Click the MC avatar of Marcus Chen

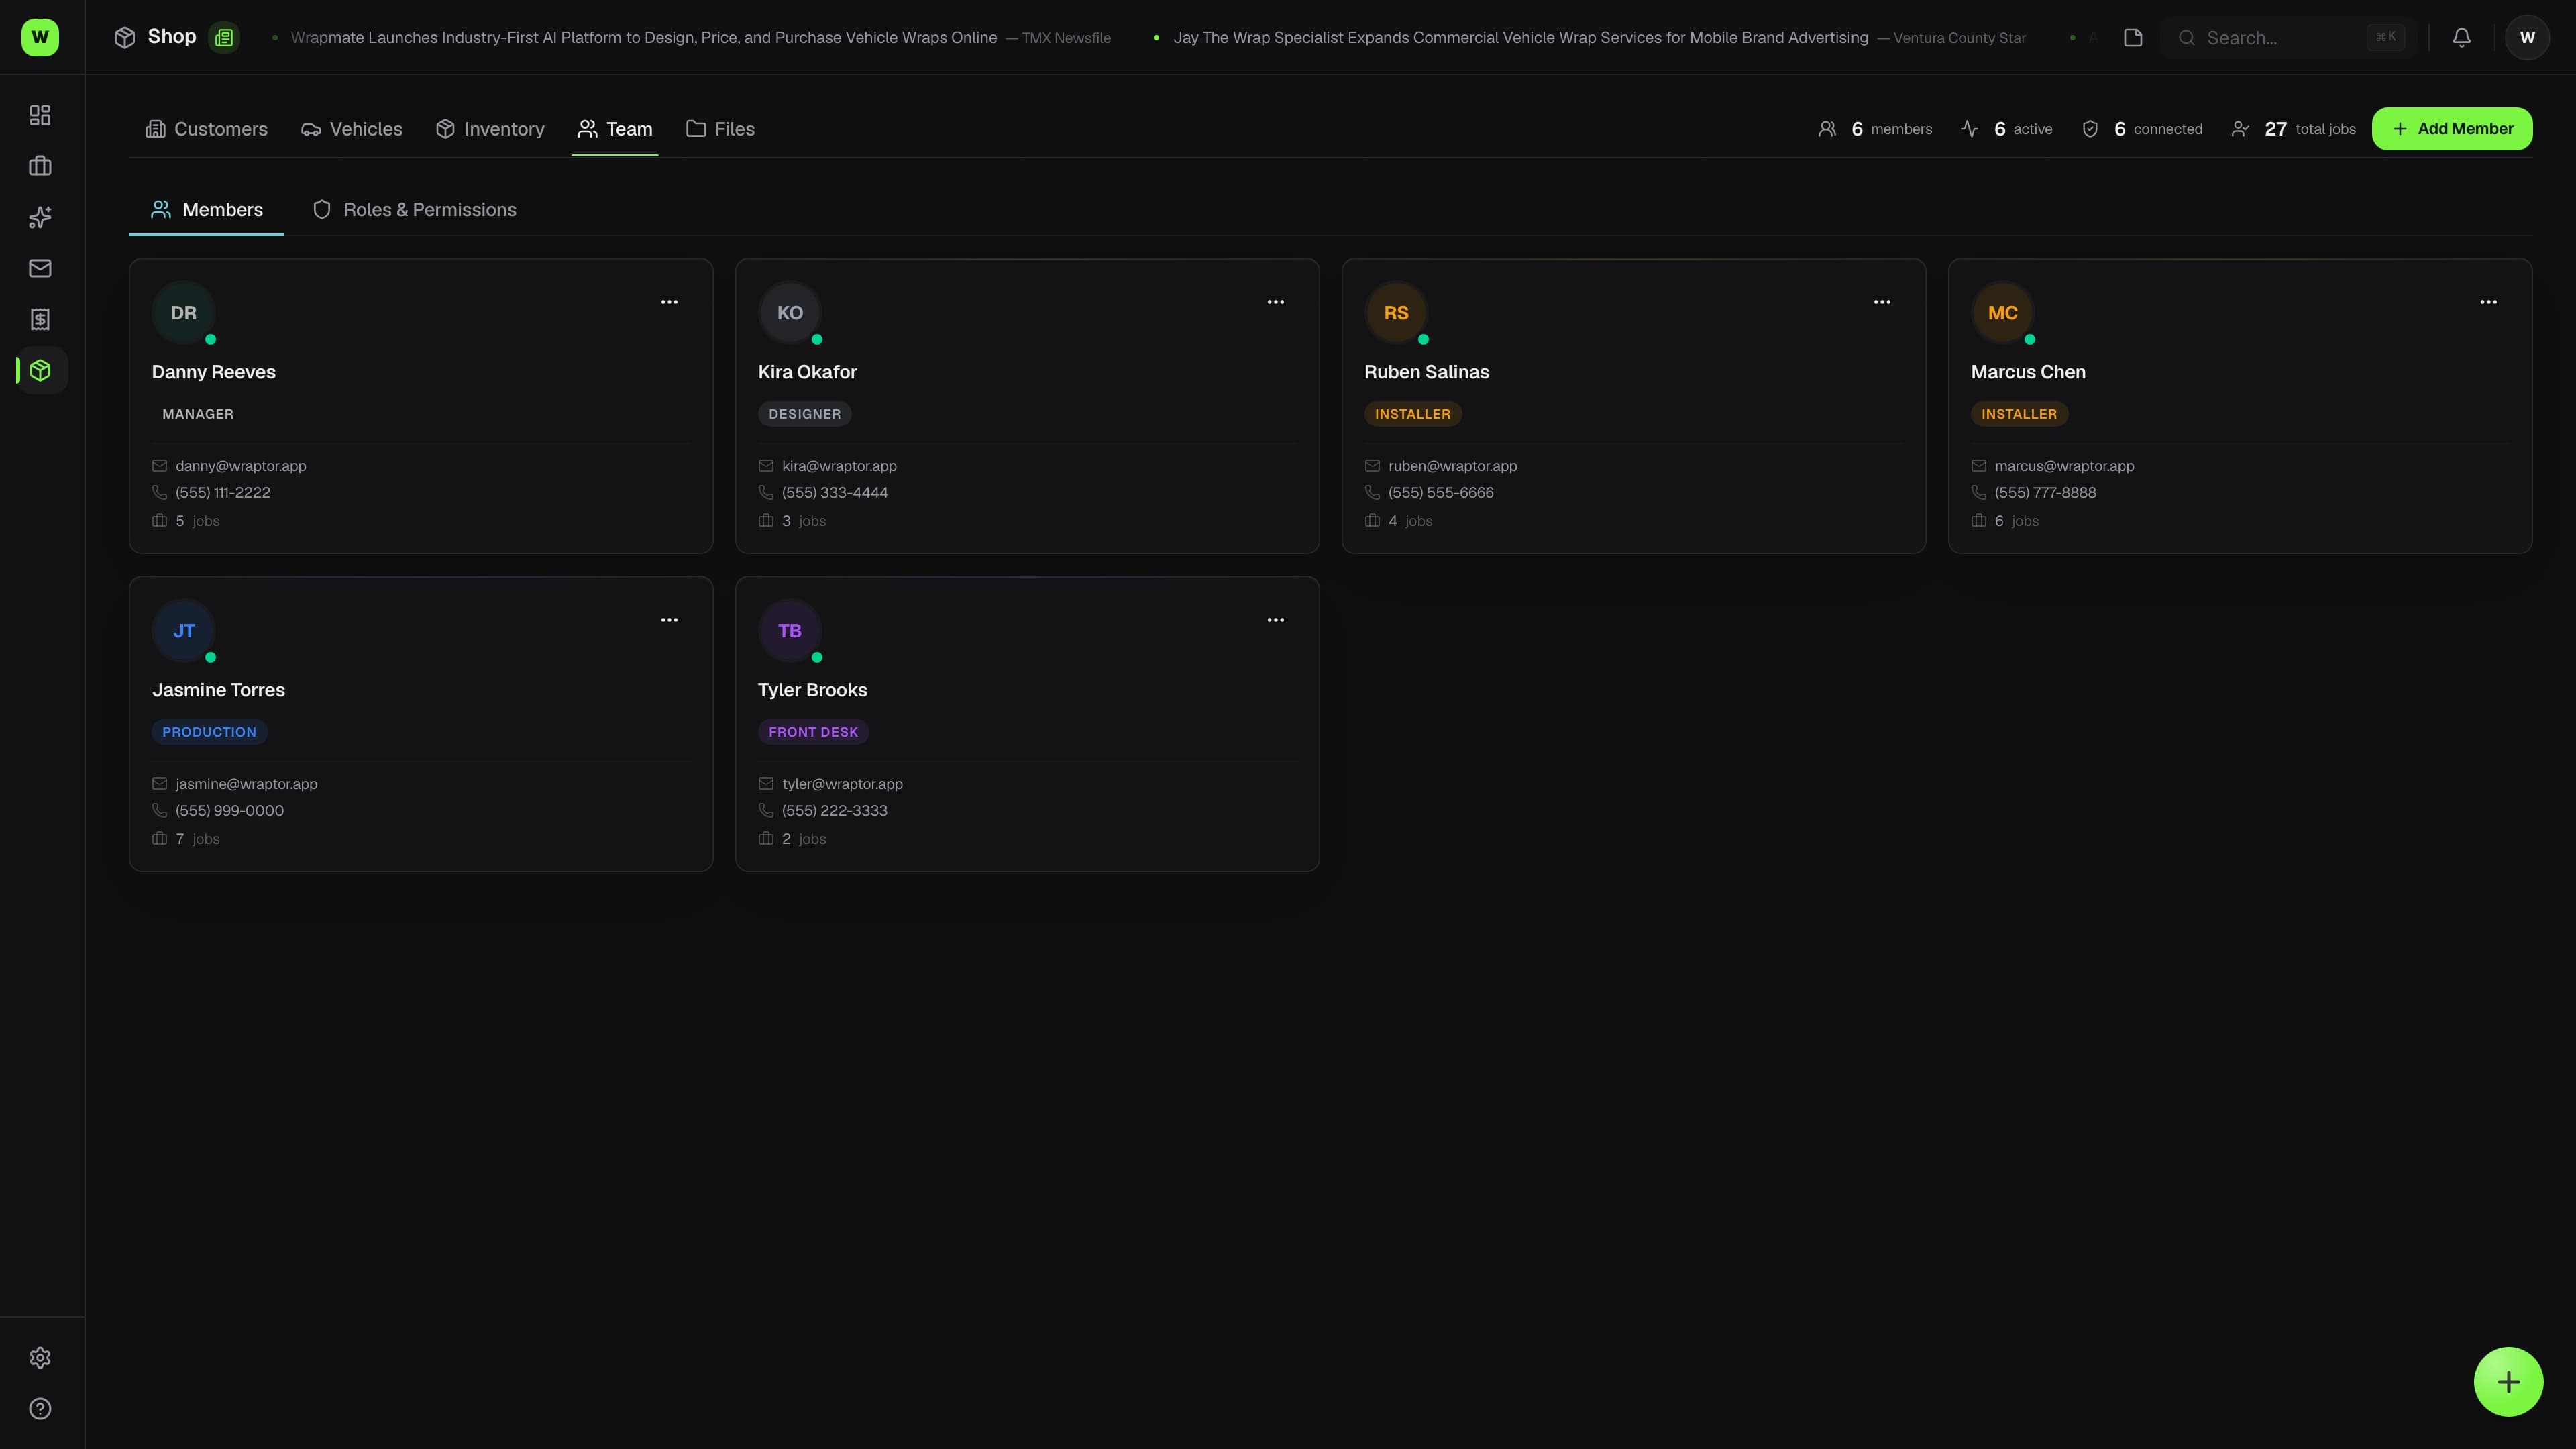point(2003,313)
